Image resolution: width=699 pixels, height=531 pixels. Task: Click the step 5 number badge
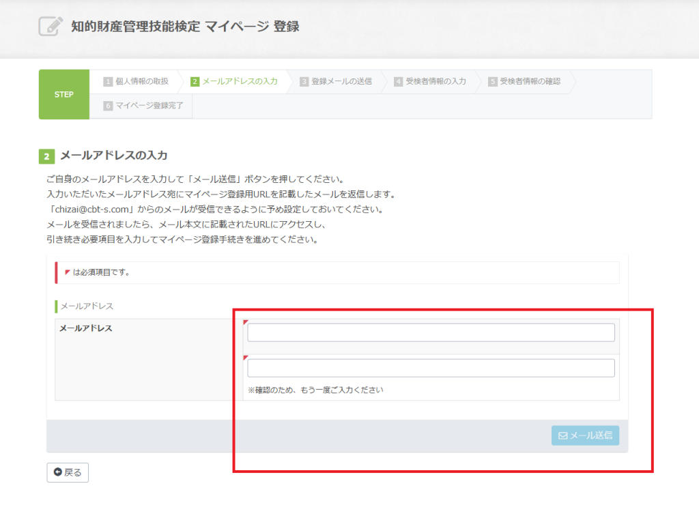point(492,81)
